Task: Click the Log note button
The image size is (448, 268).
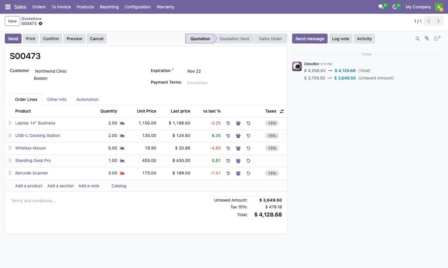Action: tap(340, 39)
